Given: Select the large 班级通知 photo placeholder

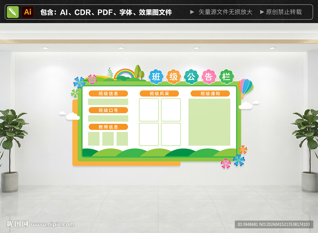Looking at the screenshot, I should [x=210, y=121].
